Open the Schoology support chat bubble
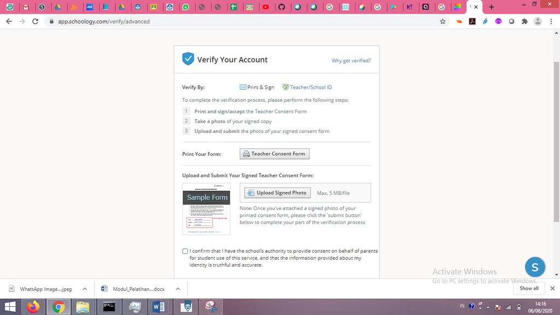 point(535,267)
